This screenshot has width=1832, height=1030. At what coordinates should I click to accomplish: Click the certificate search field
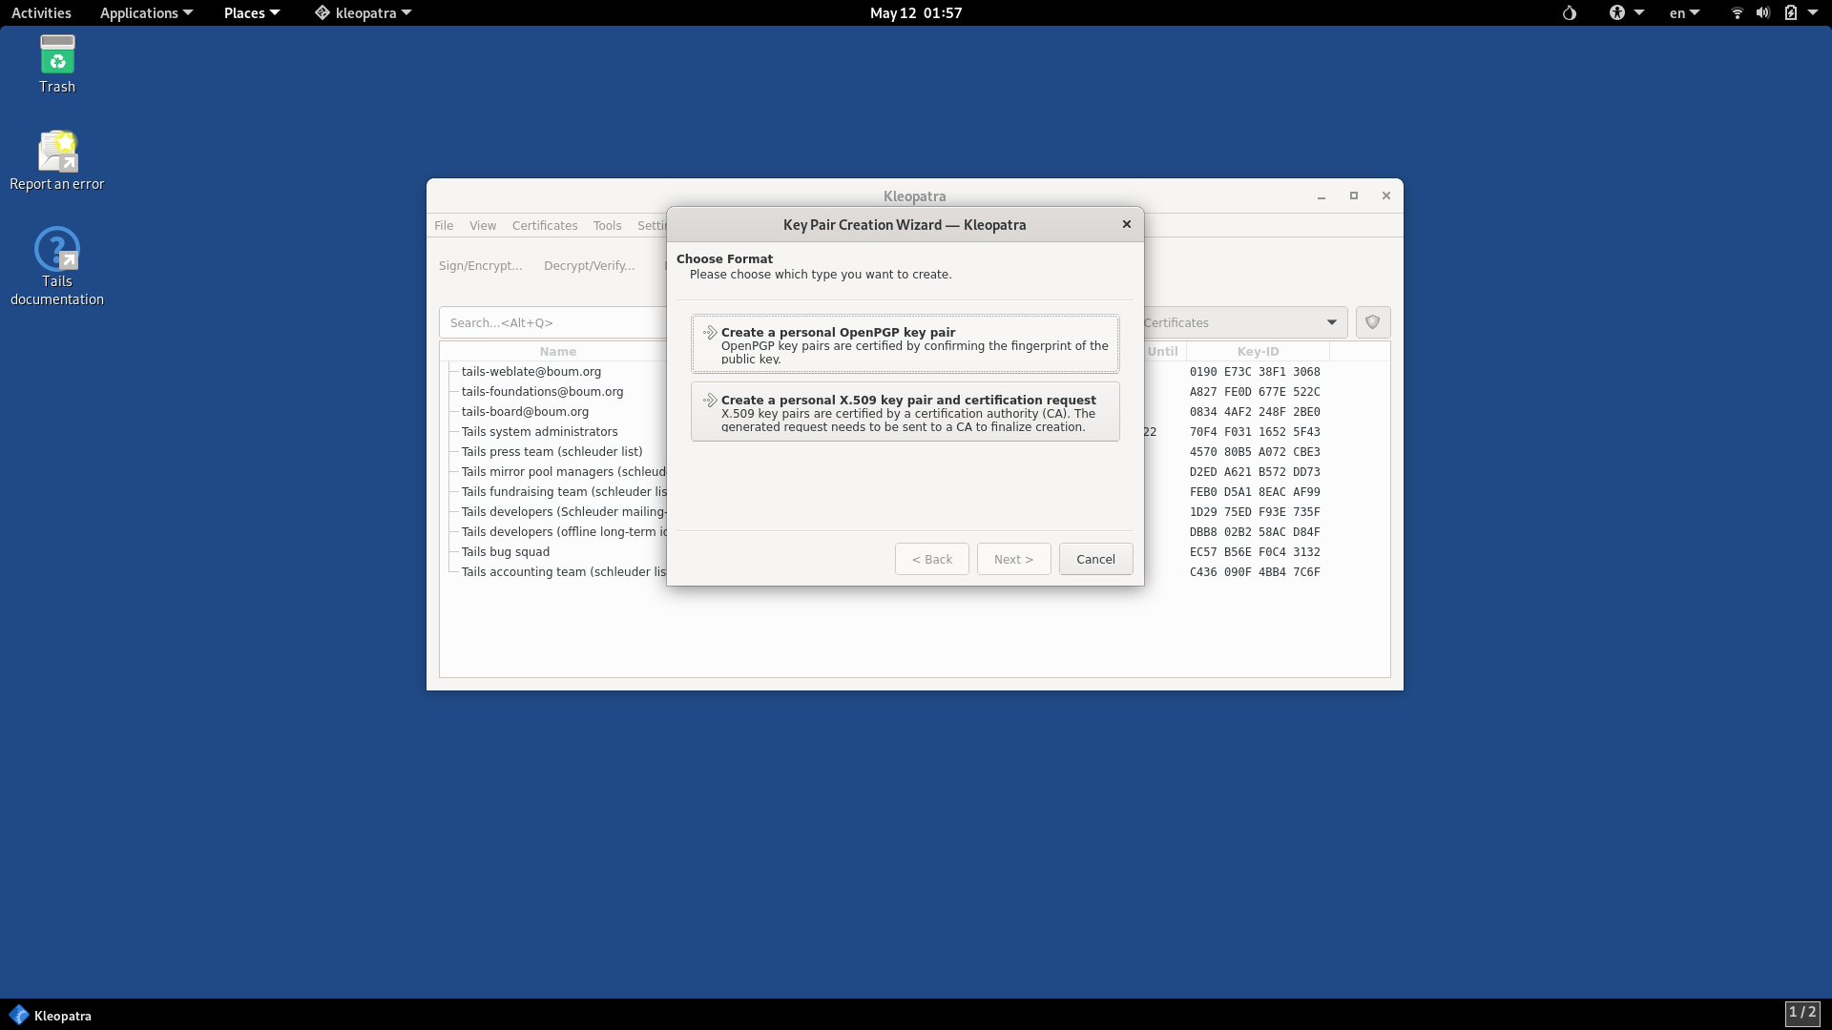tap(553, 322)
